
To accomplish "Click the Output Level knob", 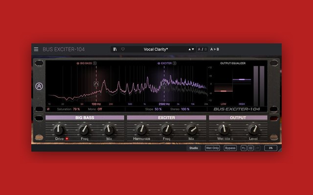I will (253, 130).
